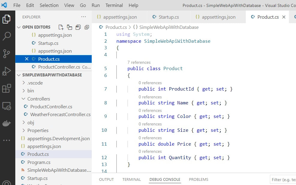Open the Selection menu
The height and width of the screenshot is (185, 296).
pos(49,5)
